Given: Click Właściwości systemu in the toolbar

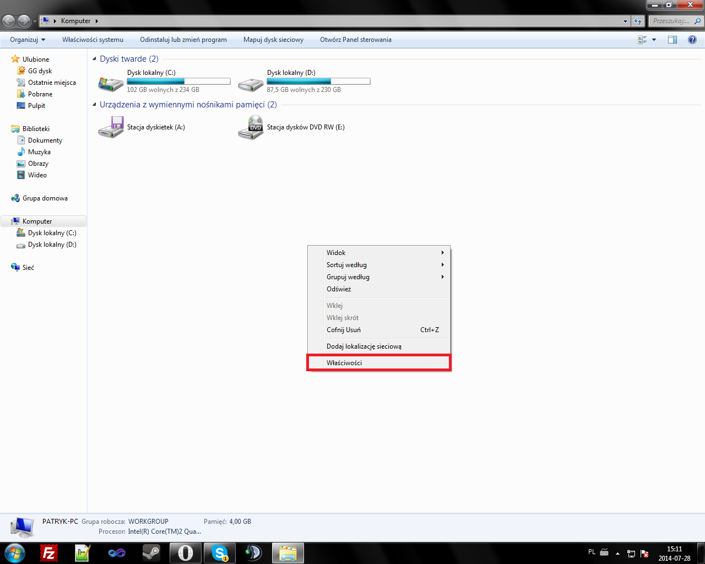Looking at the screenshot, I should [93, 40].
